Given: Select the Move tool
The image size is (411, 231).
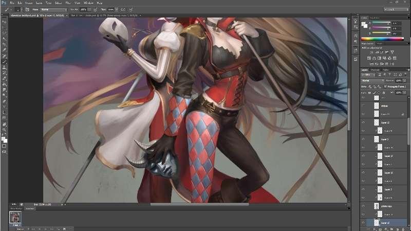Looking at the screenshot, I should 4,22.
